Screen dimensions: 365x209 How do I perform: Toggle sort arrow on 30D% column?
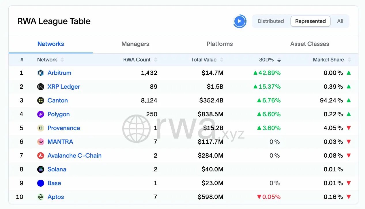pos(279,60)
